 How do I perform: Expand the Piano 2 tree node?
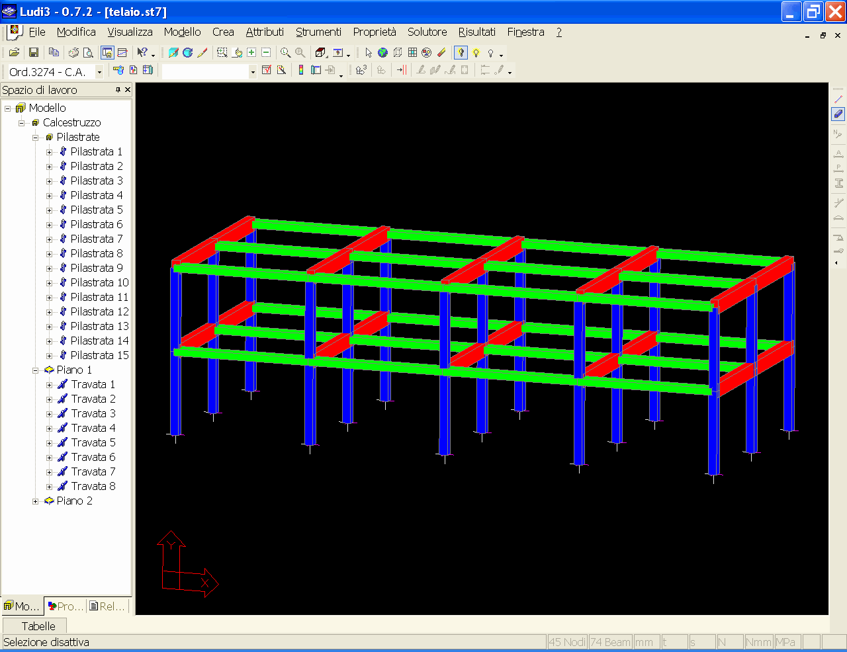(x=36, y=501)
